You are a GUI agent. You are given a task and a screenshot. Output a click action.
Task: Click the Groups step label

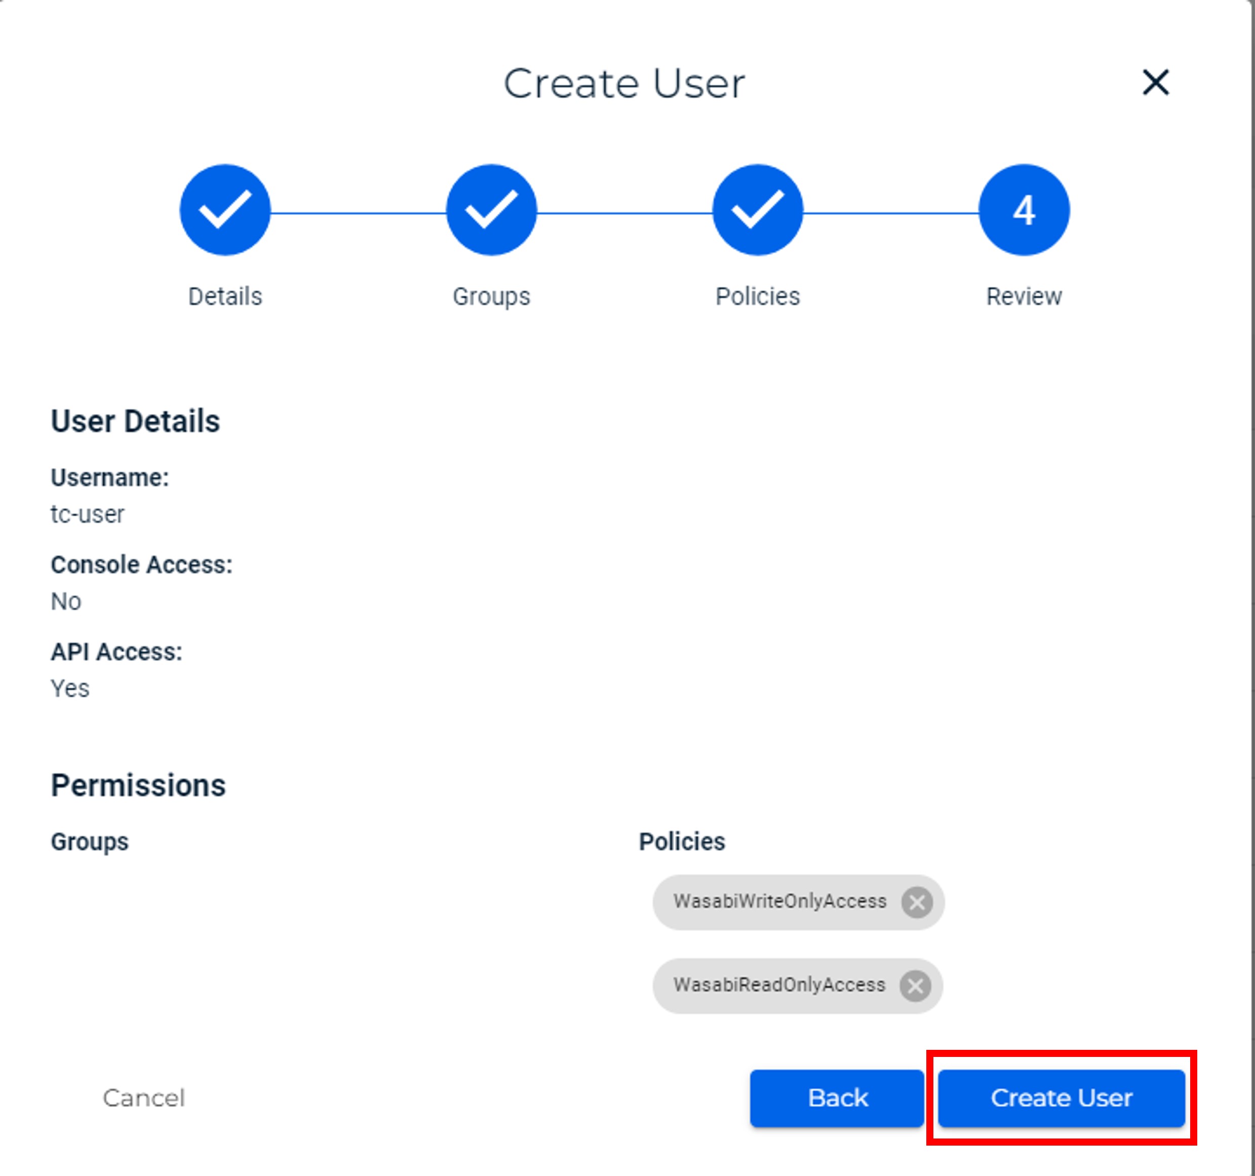click(491, 296)
